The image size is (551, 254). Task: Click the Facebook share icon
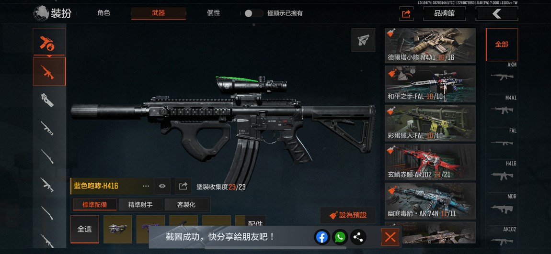pos(321,238)
